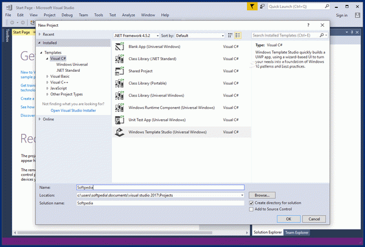This screenshot has width=365, height=247.
Task: Open the Team menu
Action: pyautogui.click(x=83, y=15)
